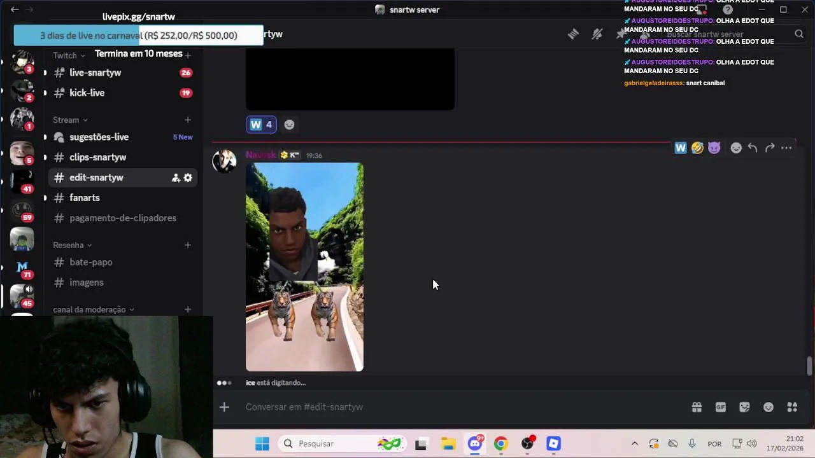This screenshot has width=815, height=458.
Task: Open the Discord inbox icon
Action: [702, 10]
